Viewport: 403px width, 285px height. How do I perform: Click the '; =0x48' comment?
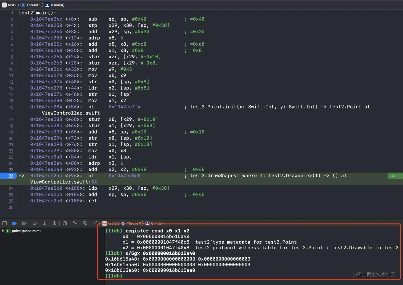pyautogui.click(x=194, y=169)
